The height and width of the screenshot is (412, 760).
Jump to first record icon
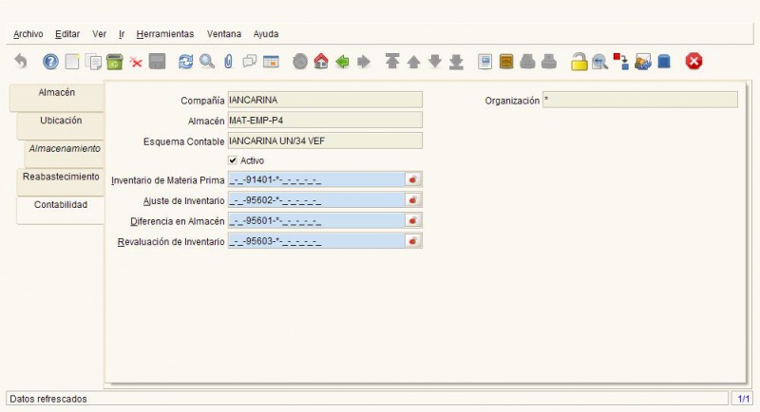coord(392,62)
